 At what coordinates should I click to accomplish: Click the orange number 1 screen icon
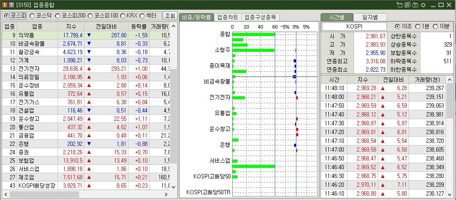[5, 5]
